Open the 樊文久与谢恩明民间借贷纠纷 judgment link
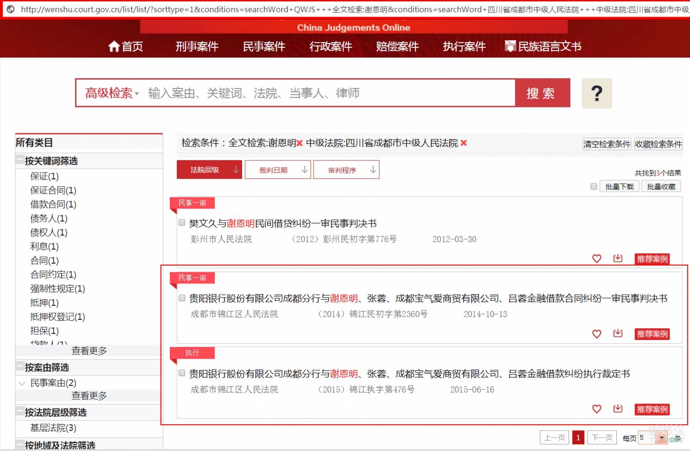The height and width of the screenshot is (451, 690). pyautogui.click(x=283, y=223)
